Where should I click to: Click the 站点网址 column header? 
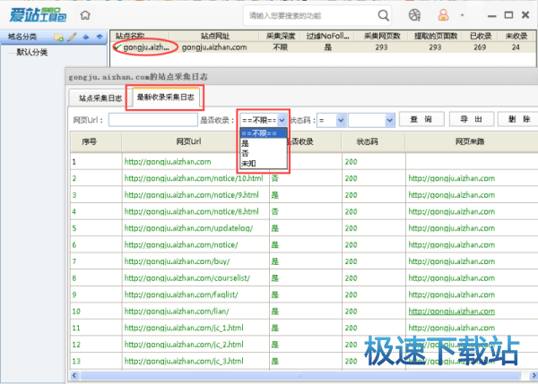click(215, 36)
